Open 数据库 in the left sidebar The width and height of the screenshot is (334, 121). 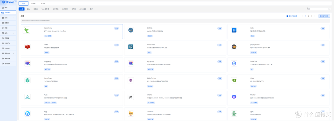click(x=8, y=23)
